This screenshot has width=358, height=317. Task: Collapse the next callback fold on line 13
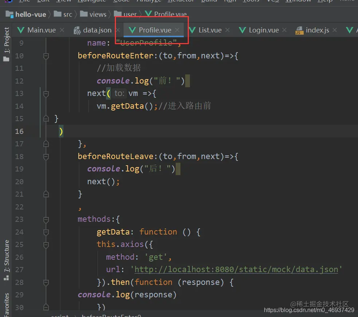[46, 94]
